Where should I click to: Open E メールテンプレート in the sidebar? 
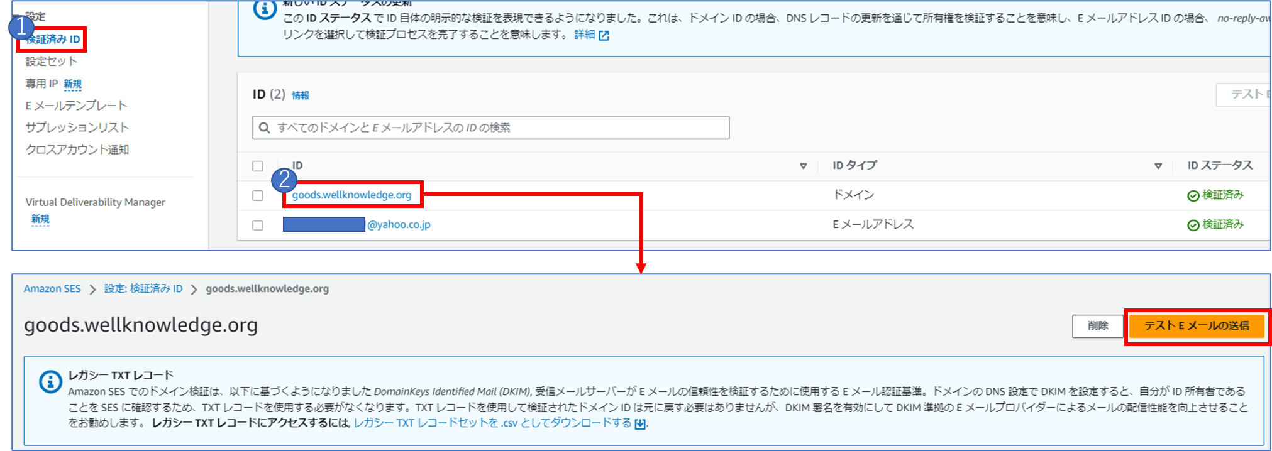coord(76,106)
